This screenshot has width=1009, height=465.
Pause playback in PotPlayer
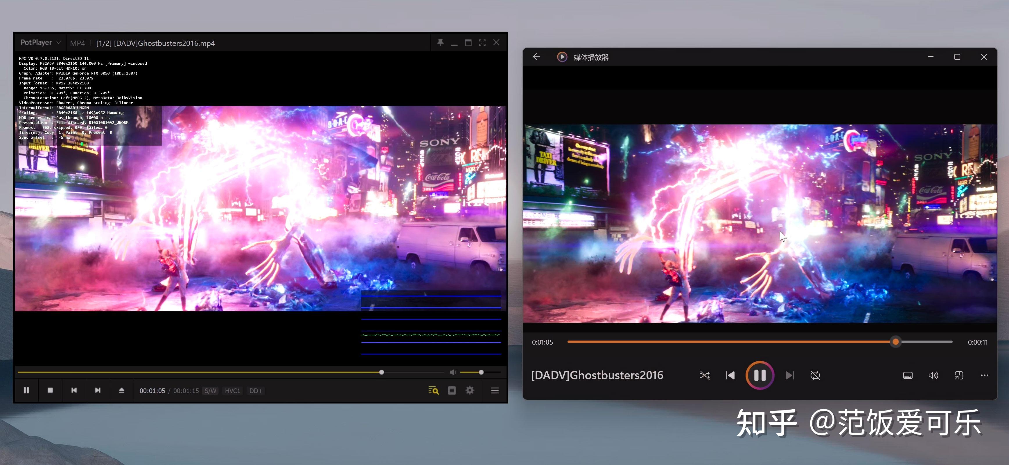coord(26,390)
